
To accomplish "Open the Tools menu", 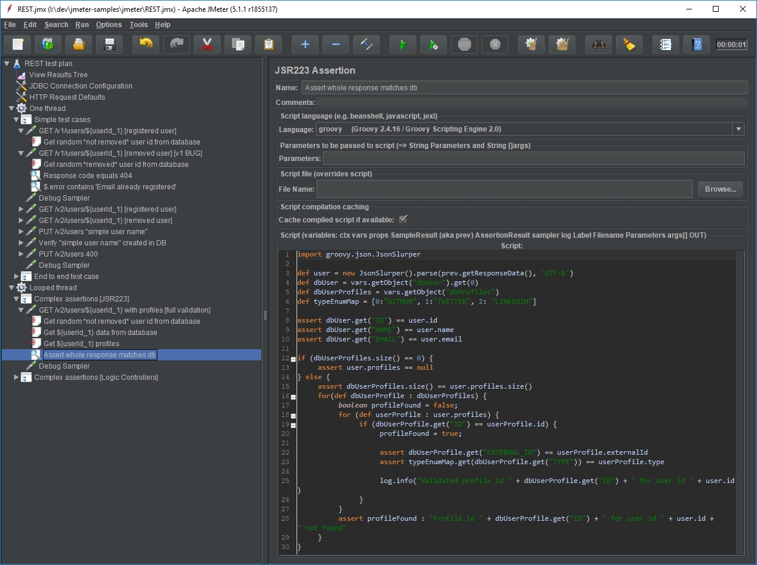I will click(139, 25).
